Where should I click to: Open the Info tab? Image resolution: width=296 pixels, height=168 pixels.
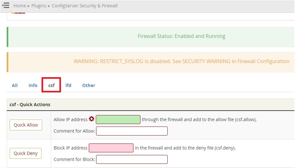coord(33,85)
